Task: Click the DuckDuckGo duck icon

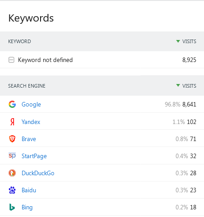Action: [12, 173]
